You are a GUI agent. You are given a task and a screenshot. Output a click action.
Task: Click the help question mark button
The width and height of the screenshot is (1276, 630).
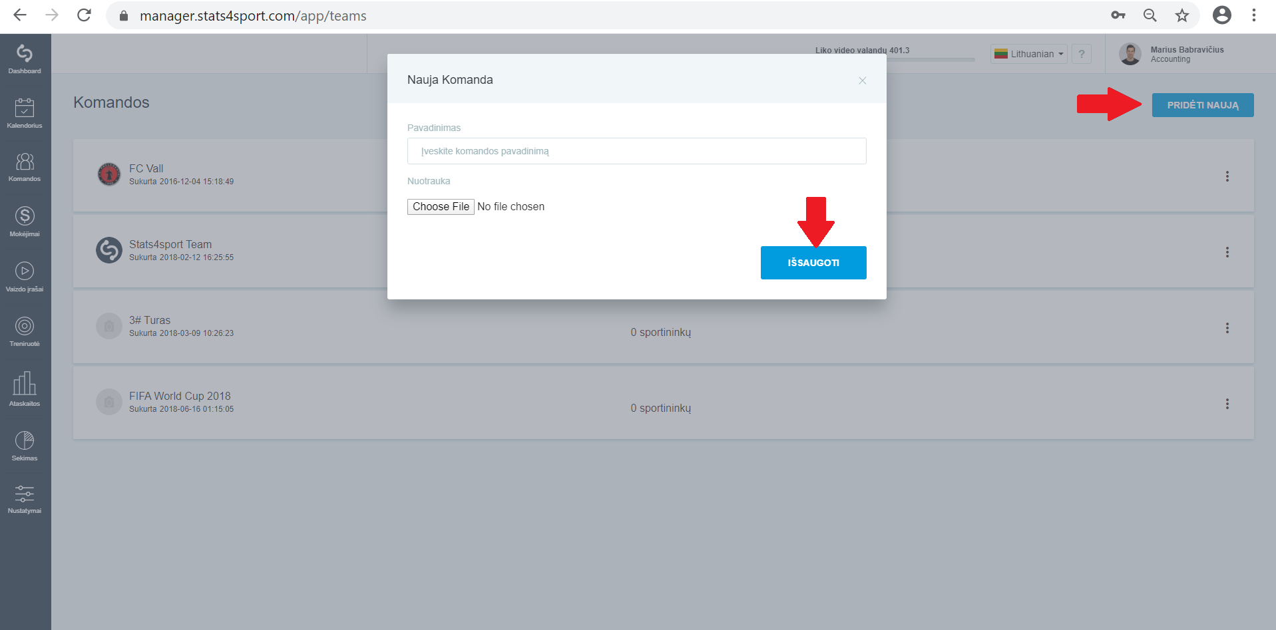tap(1082, 54)
